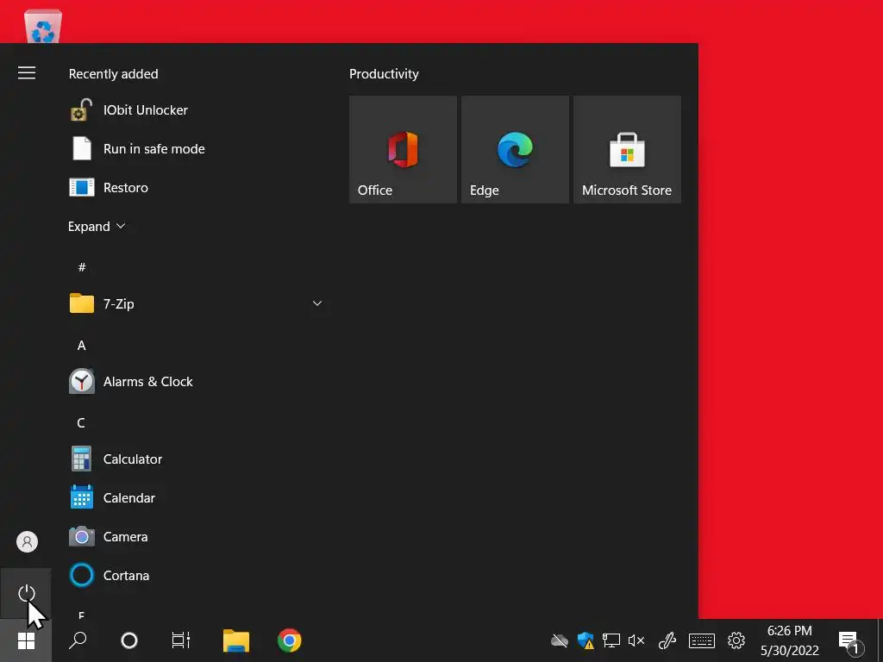Launch Google Chrome from taskbar
The height and width of the screenshot is (662, 883).
point(290,640)
